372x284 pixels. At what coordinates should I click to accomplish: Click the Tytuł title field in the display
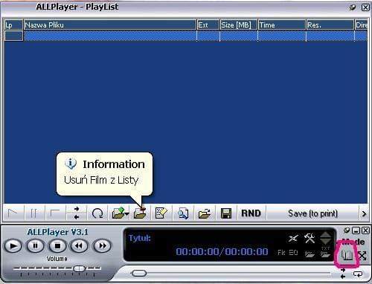pos(140,238)
